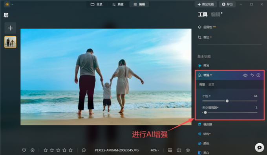This screenshot has height=155, width=267.
Task: Rate photo five stars
Action: 71,150
